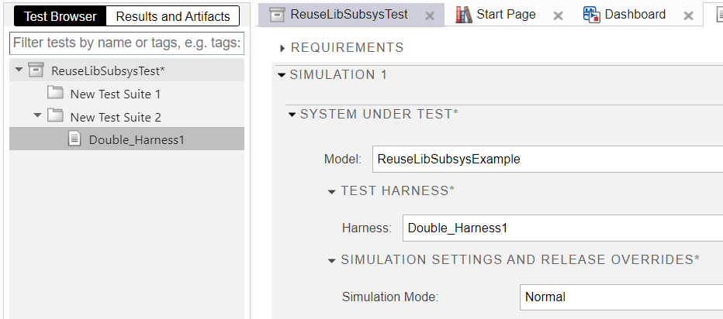Click the New Test Suite 2 folder icon
Screen dimensions: 723x319
[55, 117]
